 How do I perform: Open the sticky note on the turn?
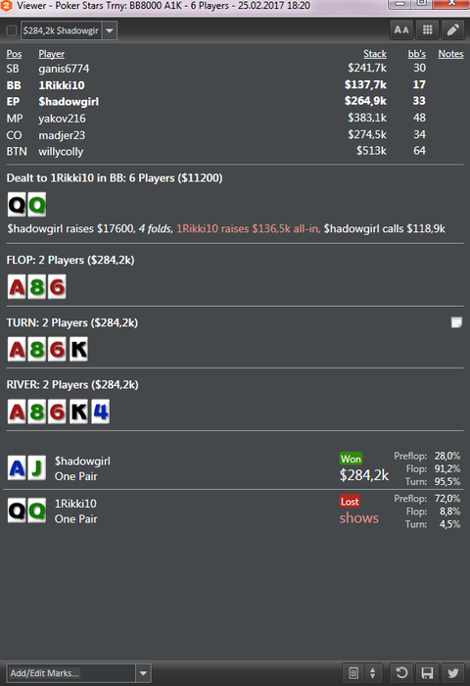[456, 322]
